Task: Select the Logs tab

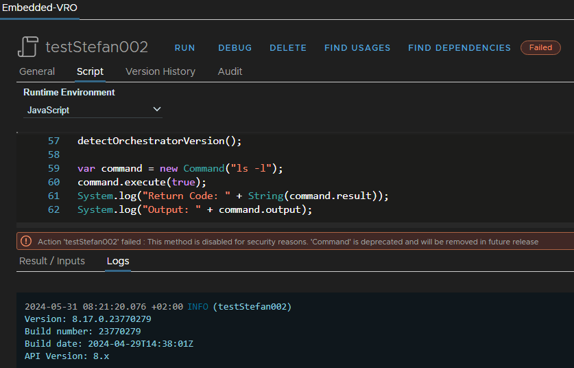Action: coord(117,261)
